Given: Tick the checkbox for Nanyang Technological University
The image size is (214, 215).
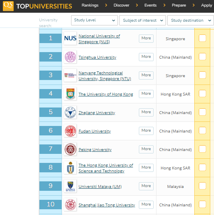Looking at the screenshot, I should pos(202,75).
